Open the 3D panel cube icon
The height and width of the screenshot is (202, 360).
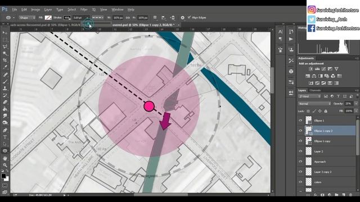[x=291, y=71]
